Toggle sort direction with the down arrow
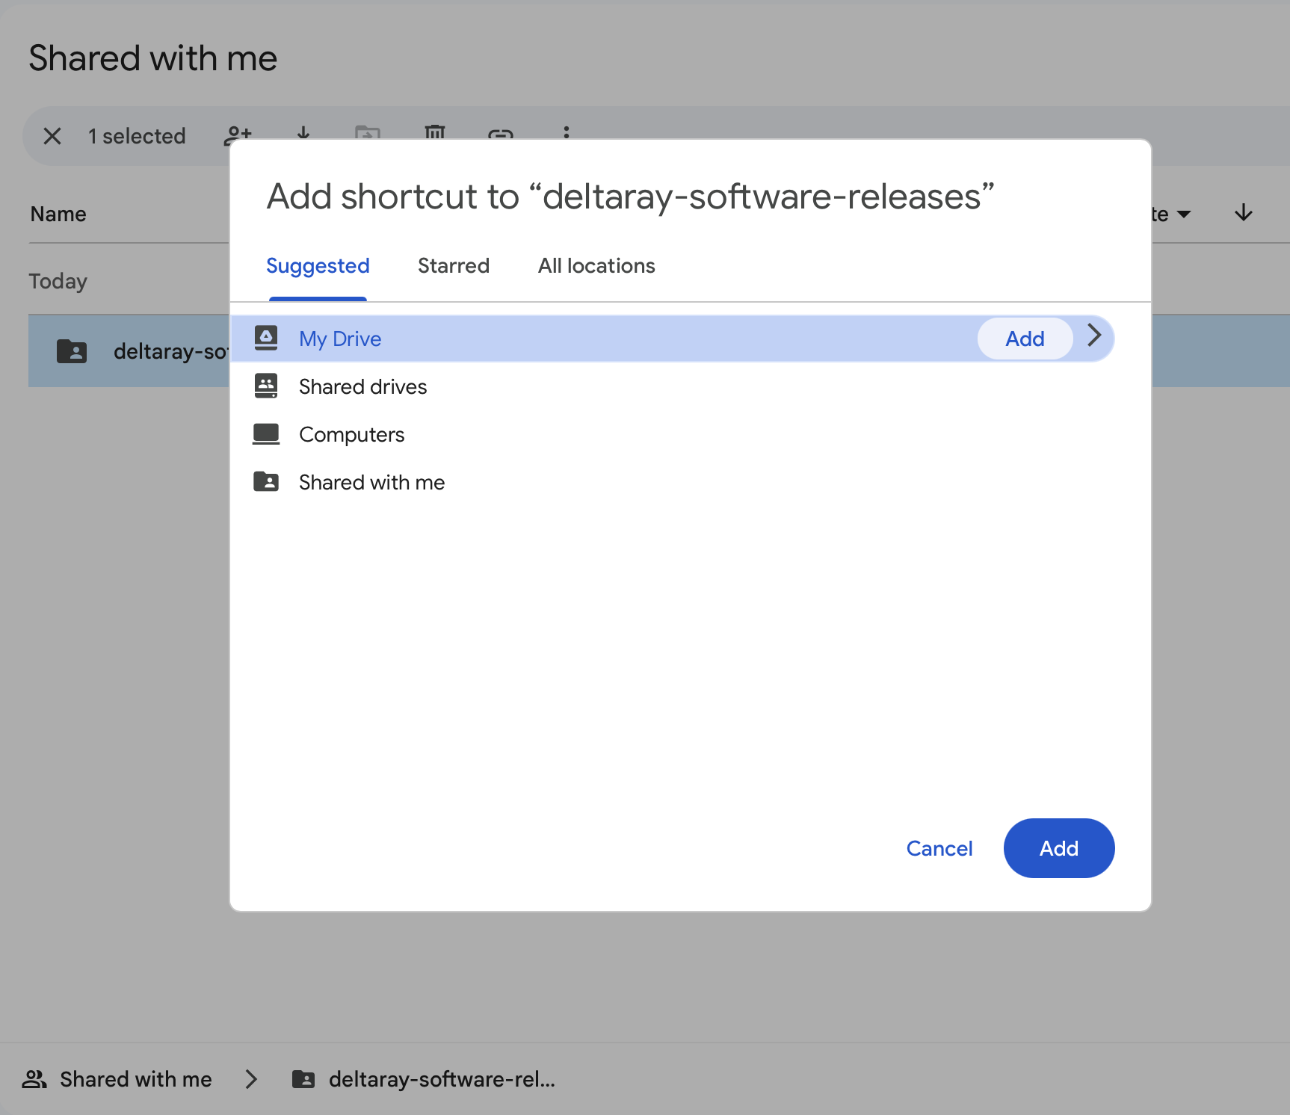Screen dimensions: 1290x1115 pyautogui.click(x=1243, y=213)
